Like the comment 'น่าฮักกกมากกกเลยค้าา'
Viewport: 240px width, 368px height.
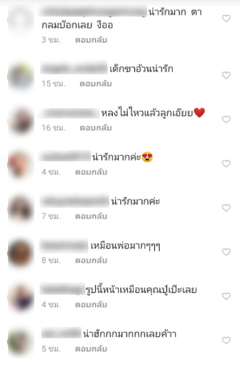[226, 341]
